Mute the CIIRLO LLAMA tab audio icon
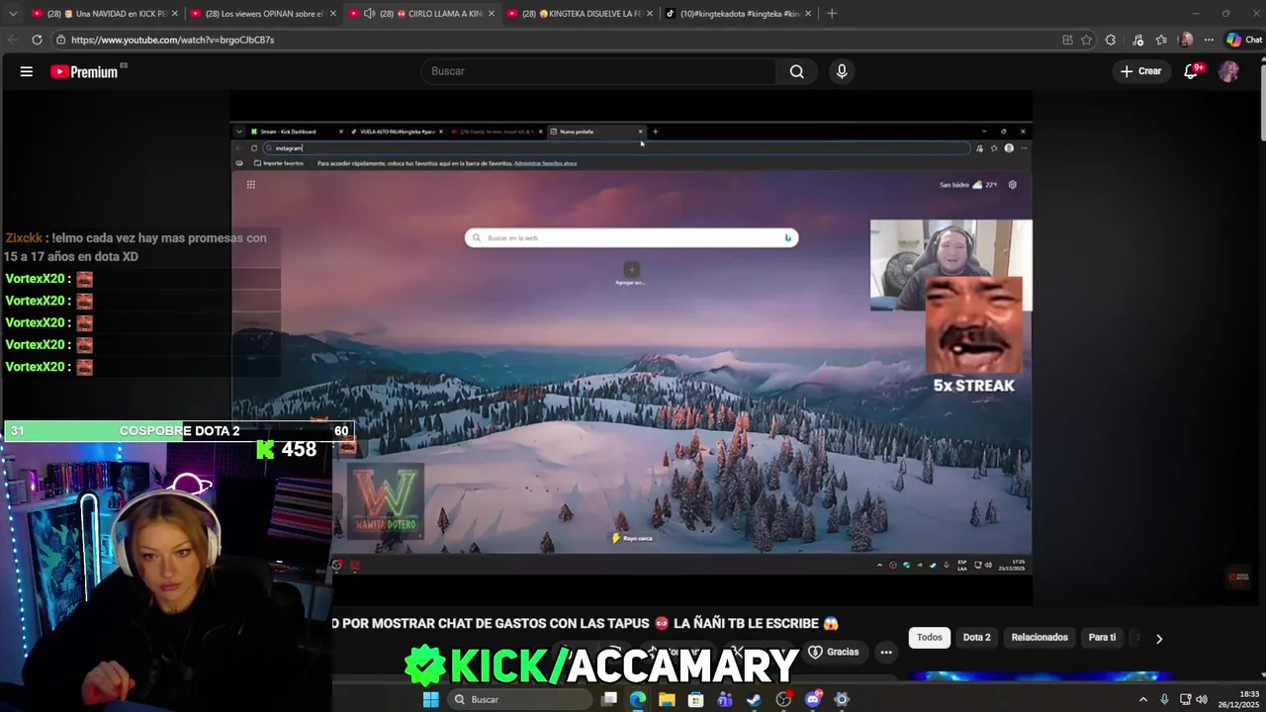Screen dimensions: 1266x712 click(369, 14)
